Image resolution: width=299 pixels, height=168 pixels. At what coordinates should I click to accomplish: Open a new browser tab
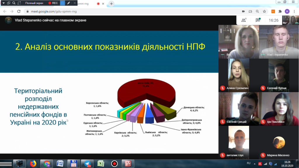coord(111,4)
